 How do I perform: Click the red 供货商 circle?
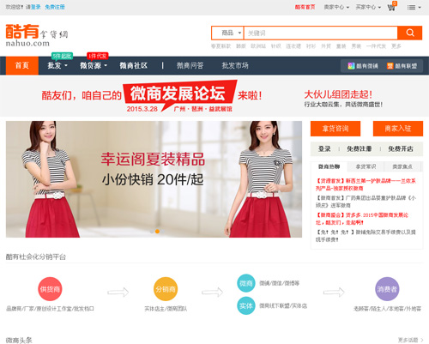pyautogui.click(x=50, y=289)
